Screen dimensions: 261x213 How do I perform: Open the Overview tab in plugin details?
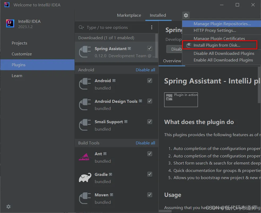click(x=172, y=61)
